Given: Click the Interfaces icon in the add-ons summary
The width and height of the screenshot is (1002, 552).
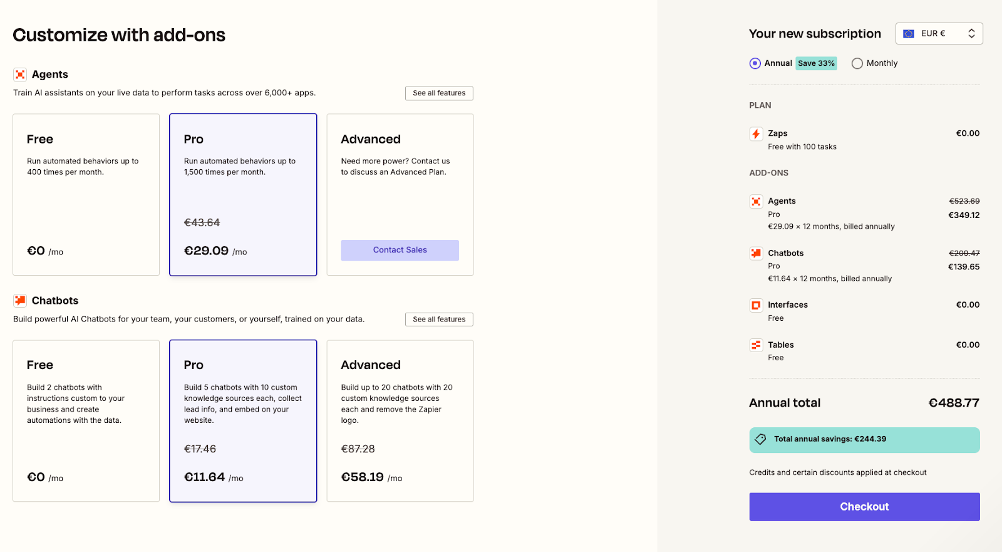Looking at the screenshot, I should coord(756,305).
